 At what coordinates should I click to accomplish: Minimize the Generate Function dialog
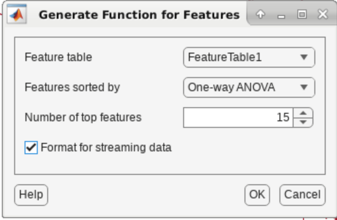click(x=282, y=15)
